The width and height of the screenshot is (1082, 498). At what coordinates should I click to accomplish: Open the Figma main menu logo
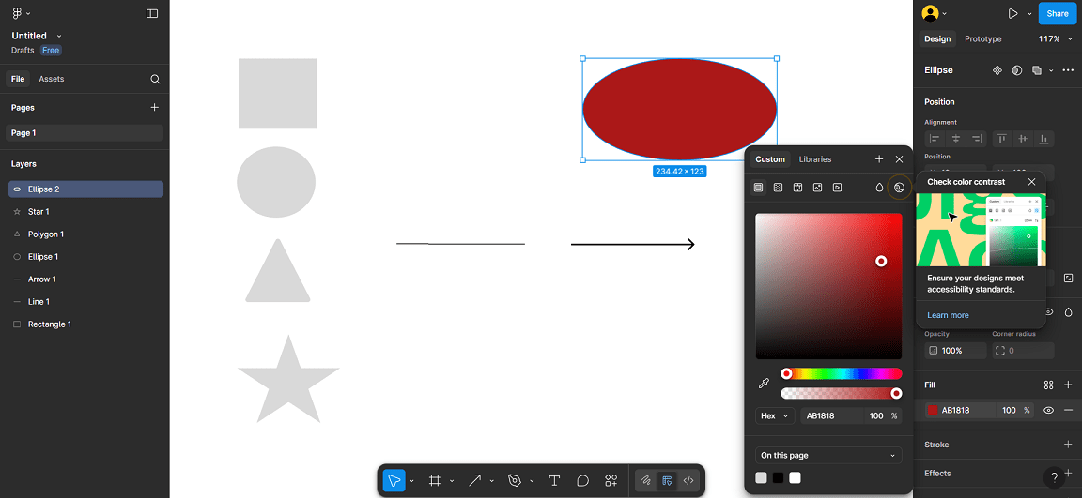coord(17,13)
